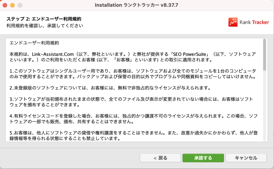Screen dimensions: 274x169
Task: Click clause 5 about 貸借や権利譲渡
Action: [134, 136]
